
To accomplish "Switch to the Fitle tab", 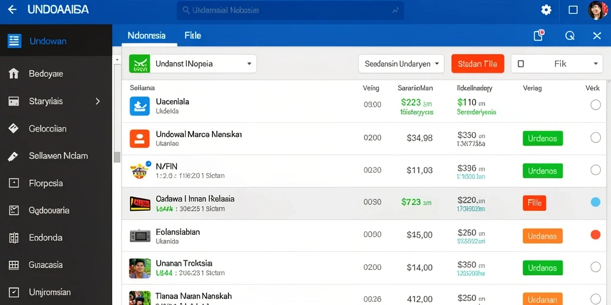I will tap(193, 35).
